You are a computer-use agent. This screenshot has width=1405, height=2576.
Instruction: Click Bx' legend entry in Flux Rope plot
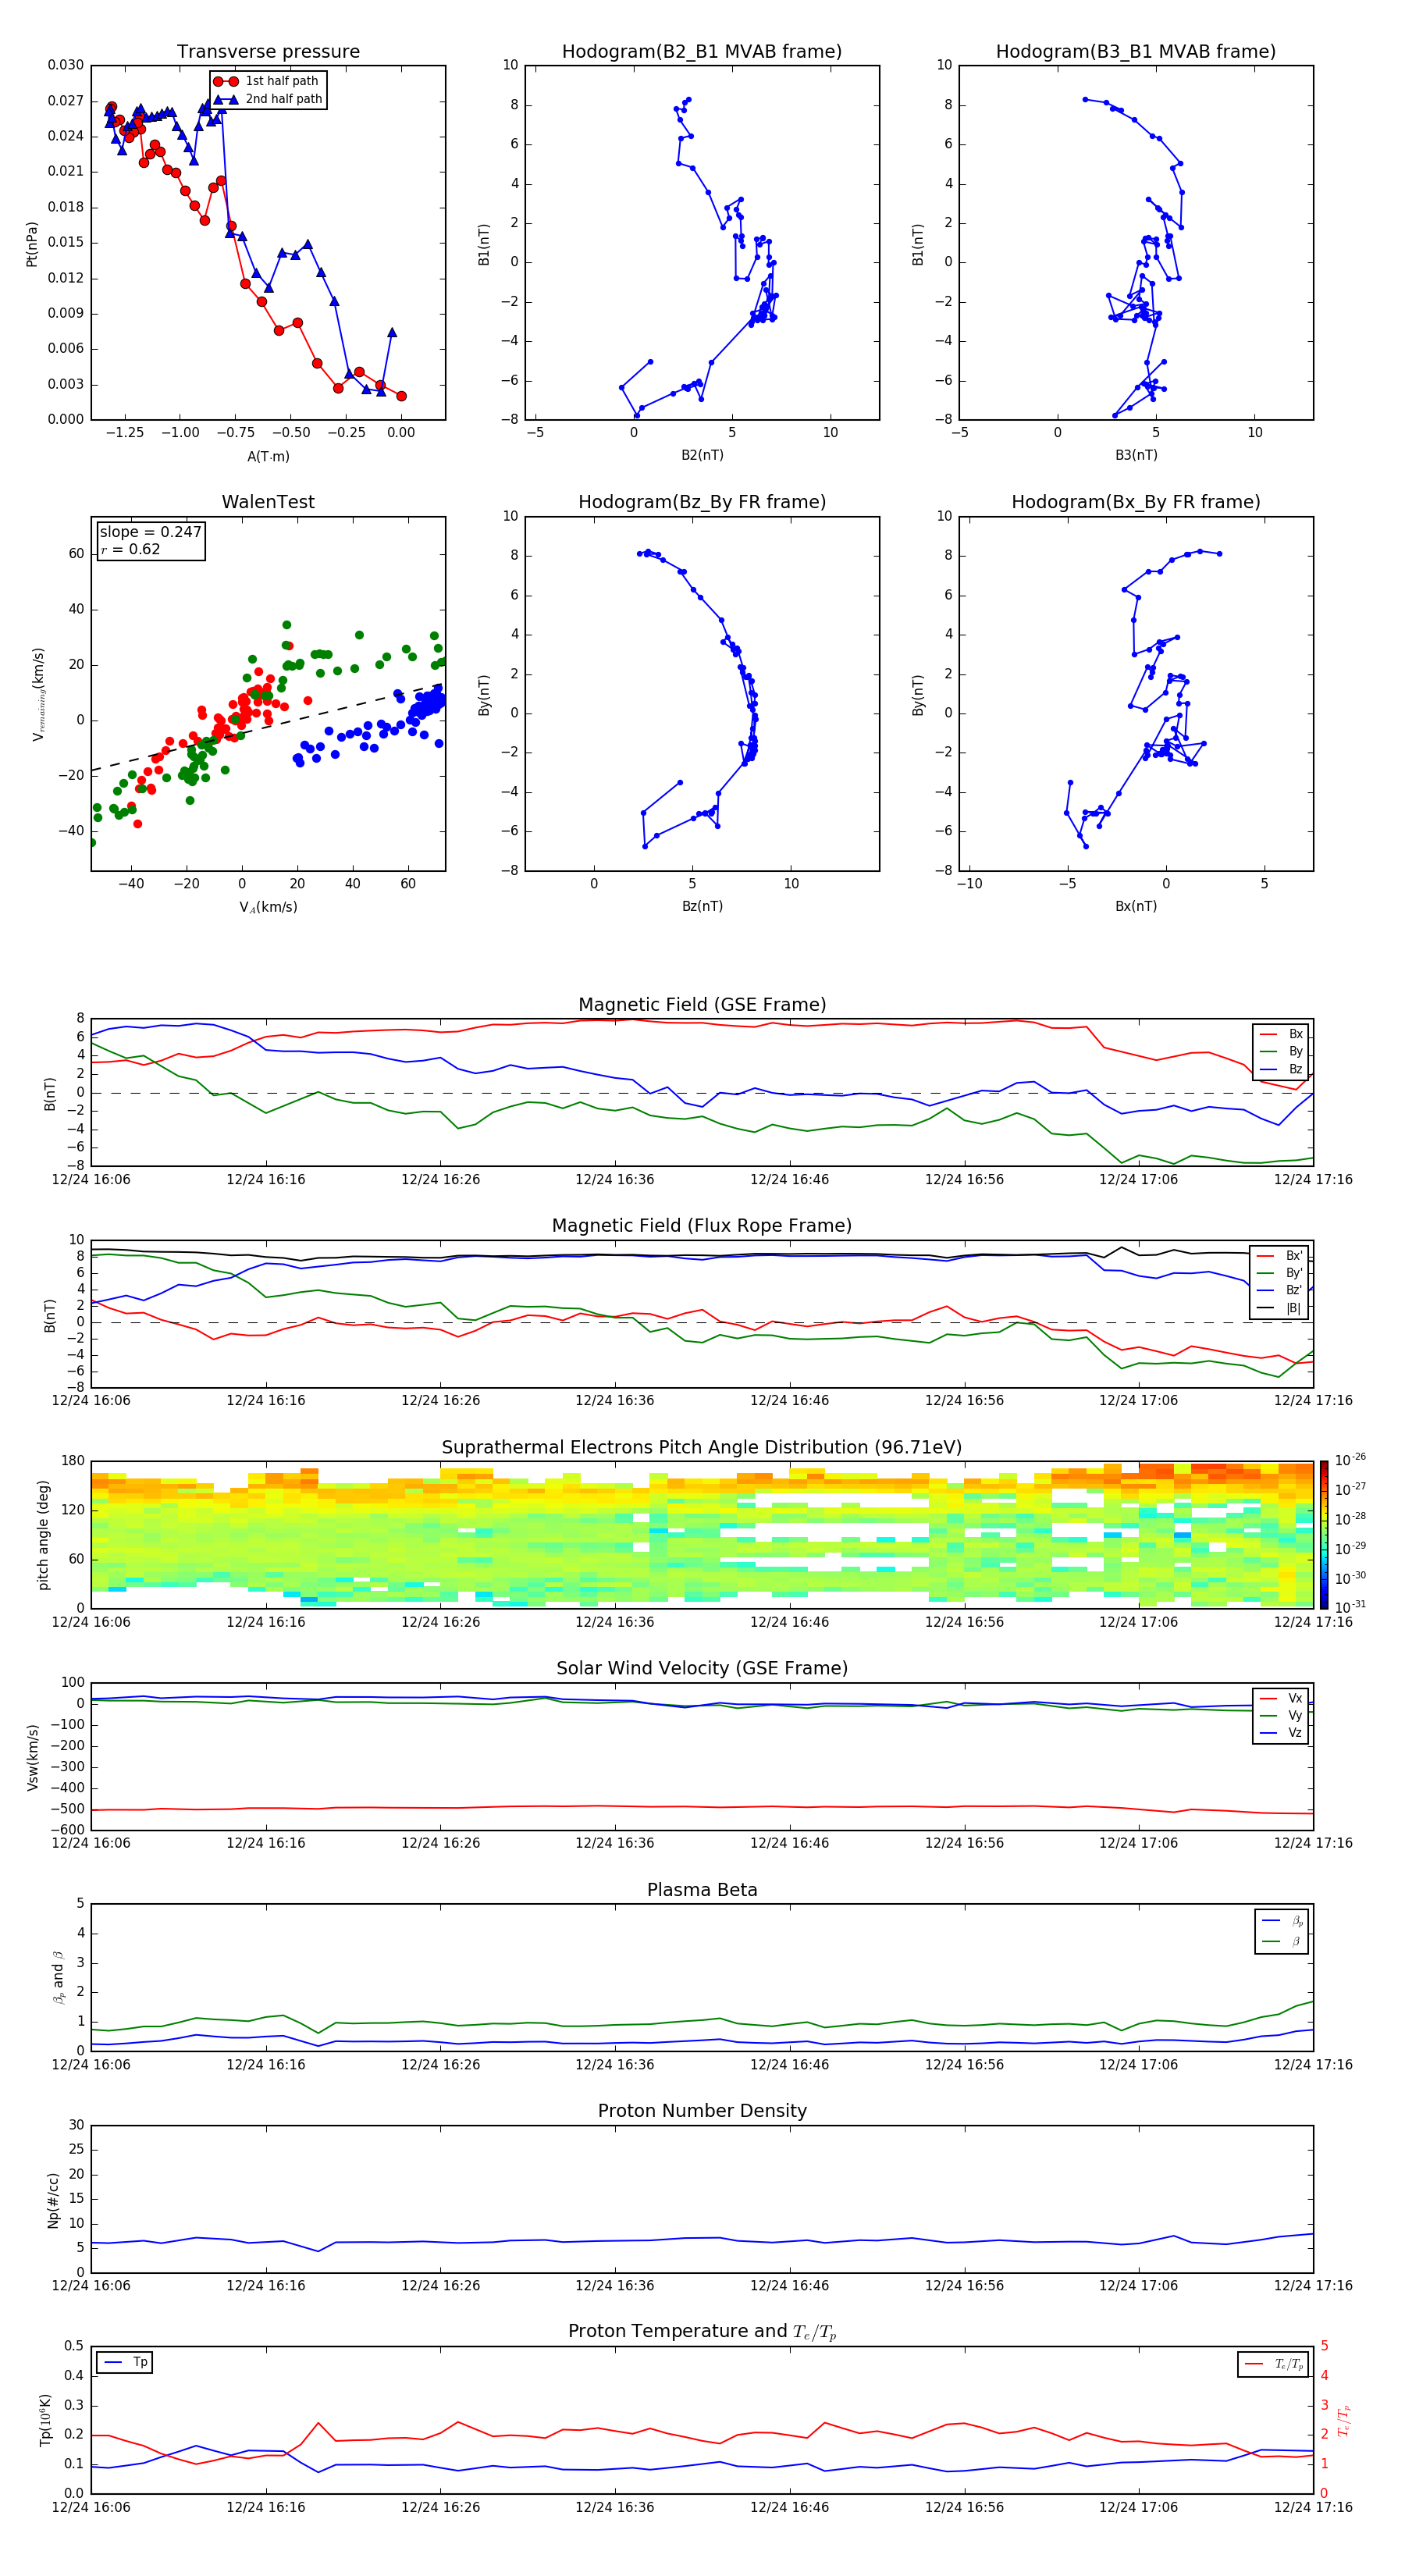pyautogui.click(x=1280, y=1256)
